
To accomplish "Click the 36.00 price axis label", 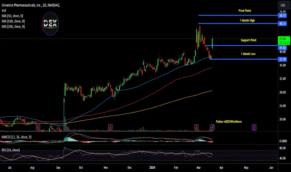I will click(283, 65).
